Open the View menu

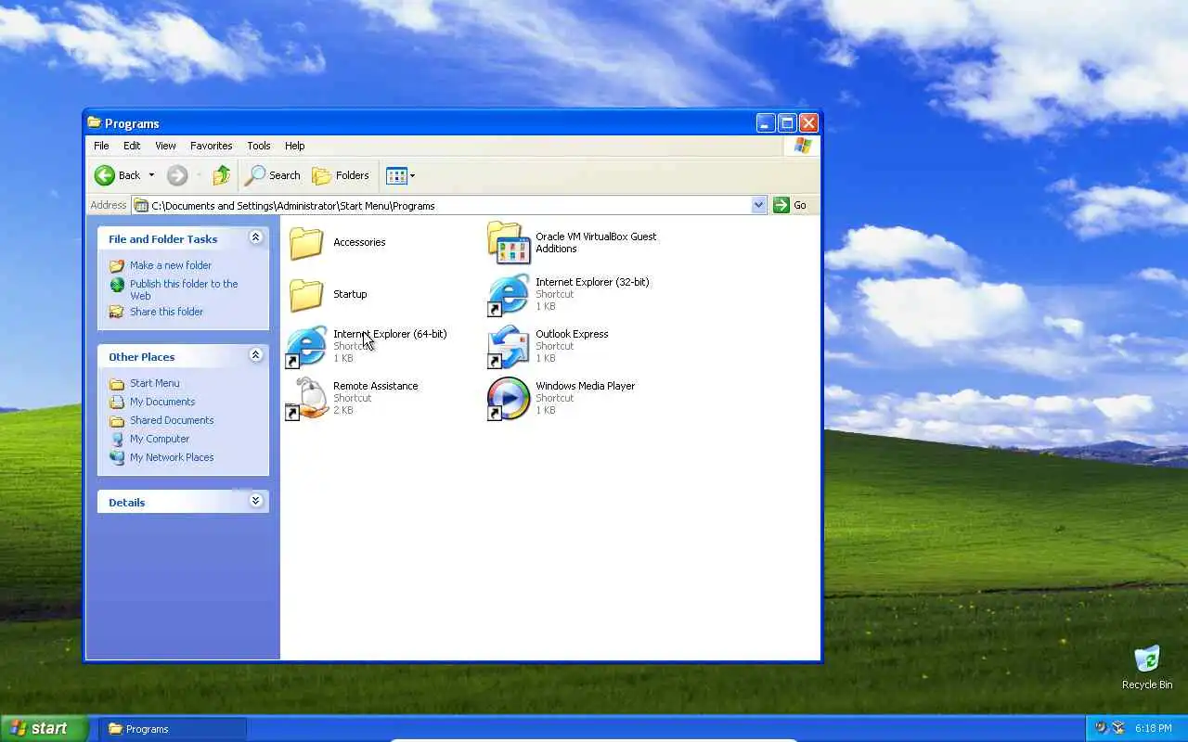pos(165,146)
